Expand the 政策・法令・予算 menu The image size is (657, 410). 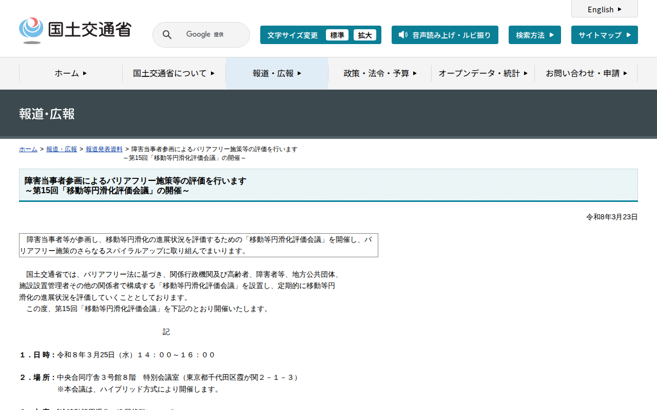tap(380, 73)
